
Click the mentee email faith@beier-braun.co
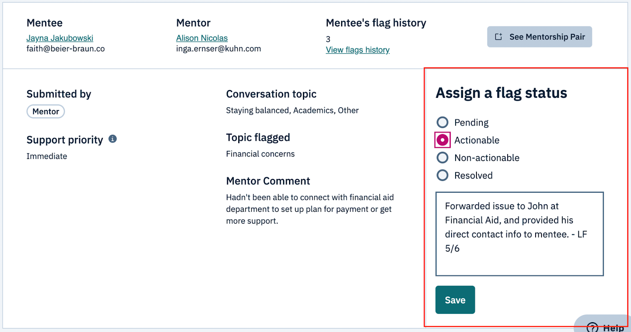click(65, 49)
